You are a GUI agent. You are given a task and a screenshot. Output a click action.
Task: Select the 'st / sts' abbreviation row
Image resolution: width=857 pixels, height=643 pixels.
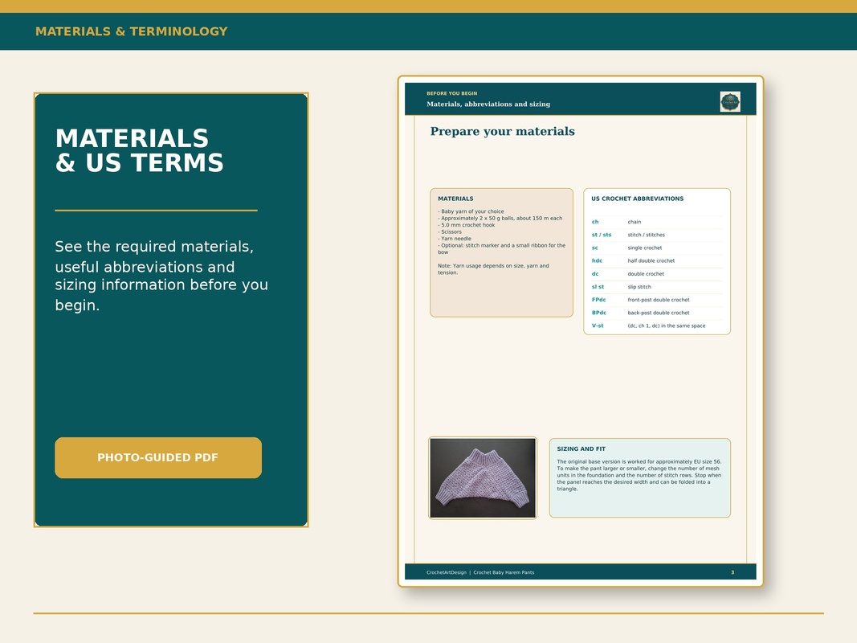pos(657,235)
